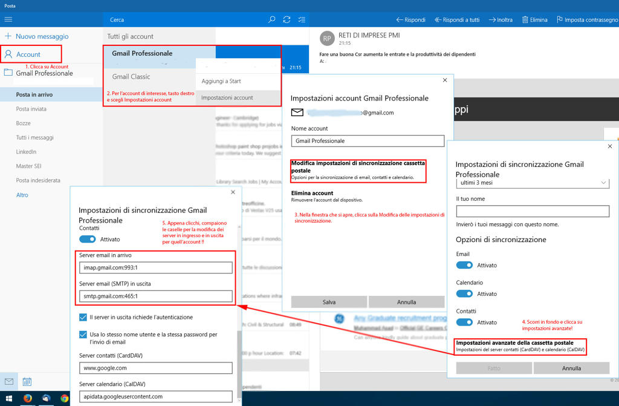The height and width of the screenshot is (406, 619).
Task: Switch to Calendar using the bottom-left icon
Action: (27, 381)
